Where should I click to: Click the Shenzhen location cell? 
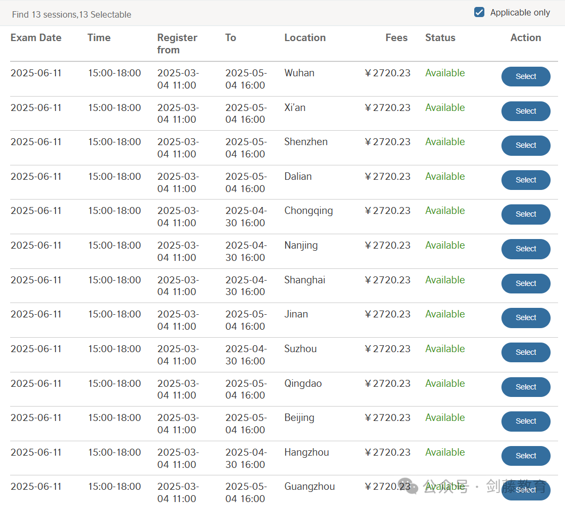point(306,142)
